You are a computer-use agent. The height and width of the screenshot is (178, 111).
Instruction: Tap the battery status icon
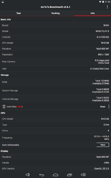pyautogui.click(x=103, y=2)
